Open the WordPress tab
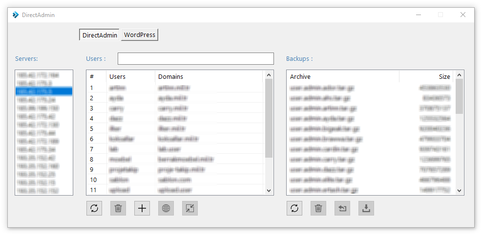The width and height of the screenshot is (482, 235). coord(140,35)
